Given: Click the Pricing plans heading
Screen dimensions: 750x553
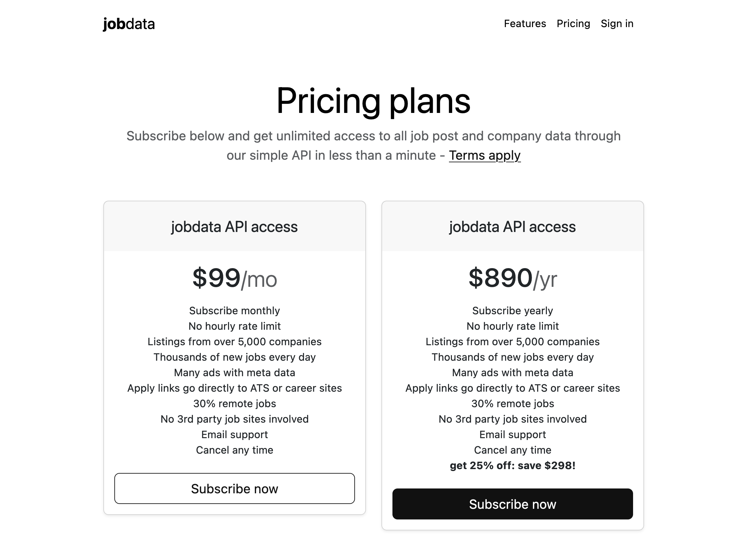Looking at the screenshot, I should pos(373,101).
